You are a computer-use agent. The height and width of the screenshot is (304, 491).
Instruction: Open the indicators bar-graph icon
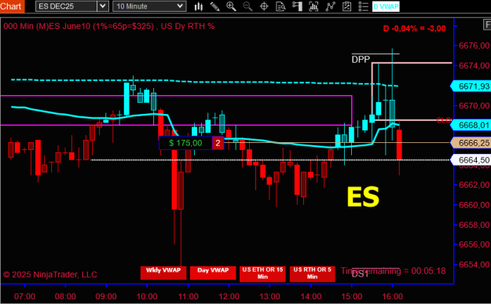tap(313, 6)
